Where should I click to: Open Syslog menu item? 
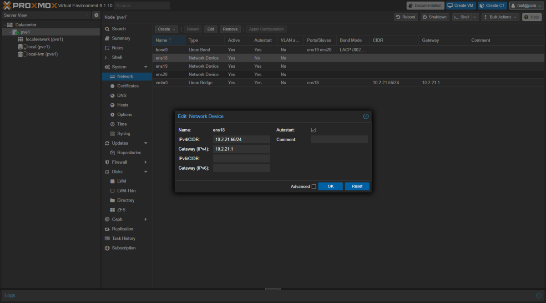pos(126,134)
